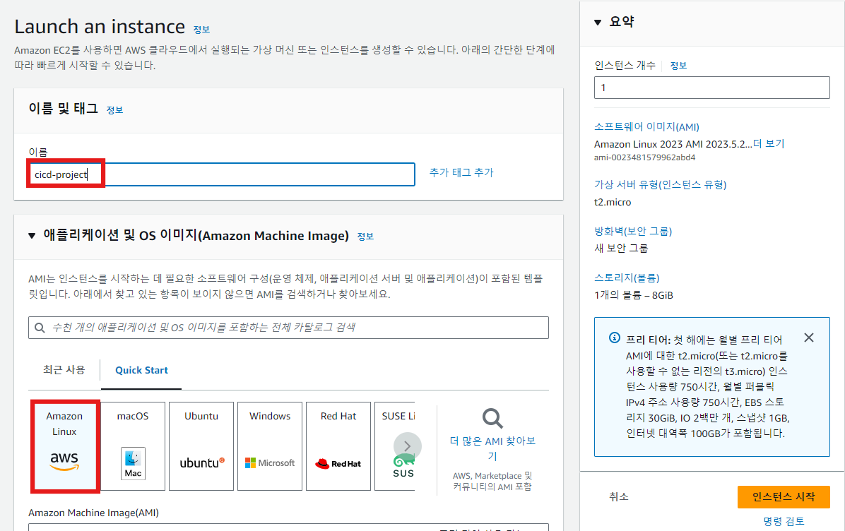Click the 인스턴스 시작 button
Screen dimensions: 845x531
(x=783, y=496)
